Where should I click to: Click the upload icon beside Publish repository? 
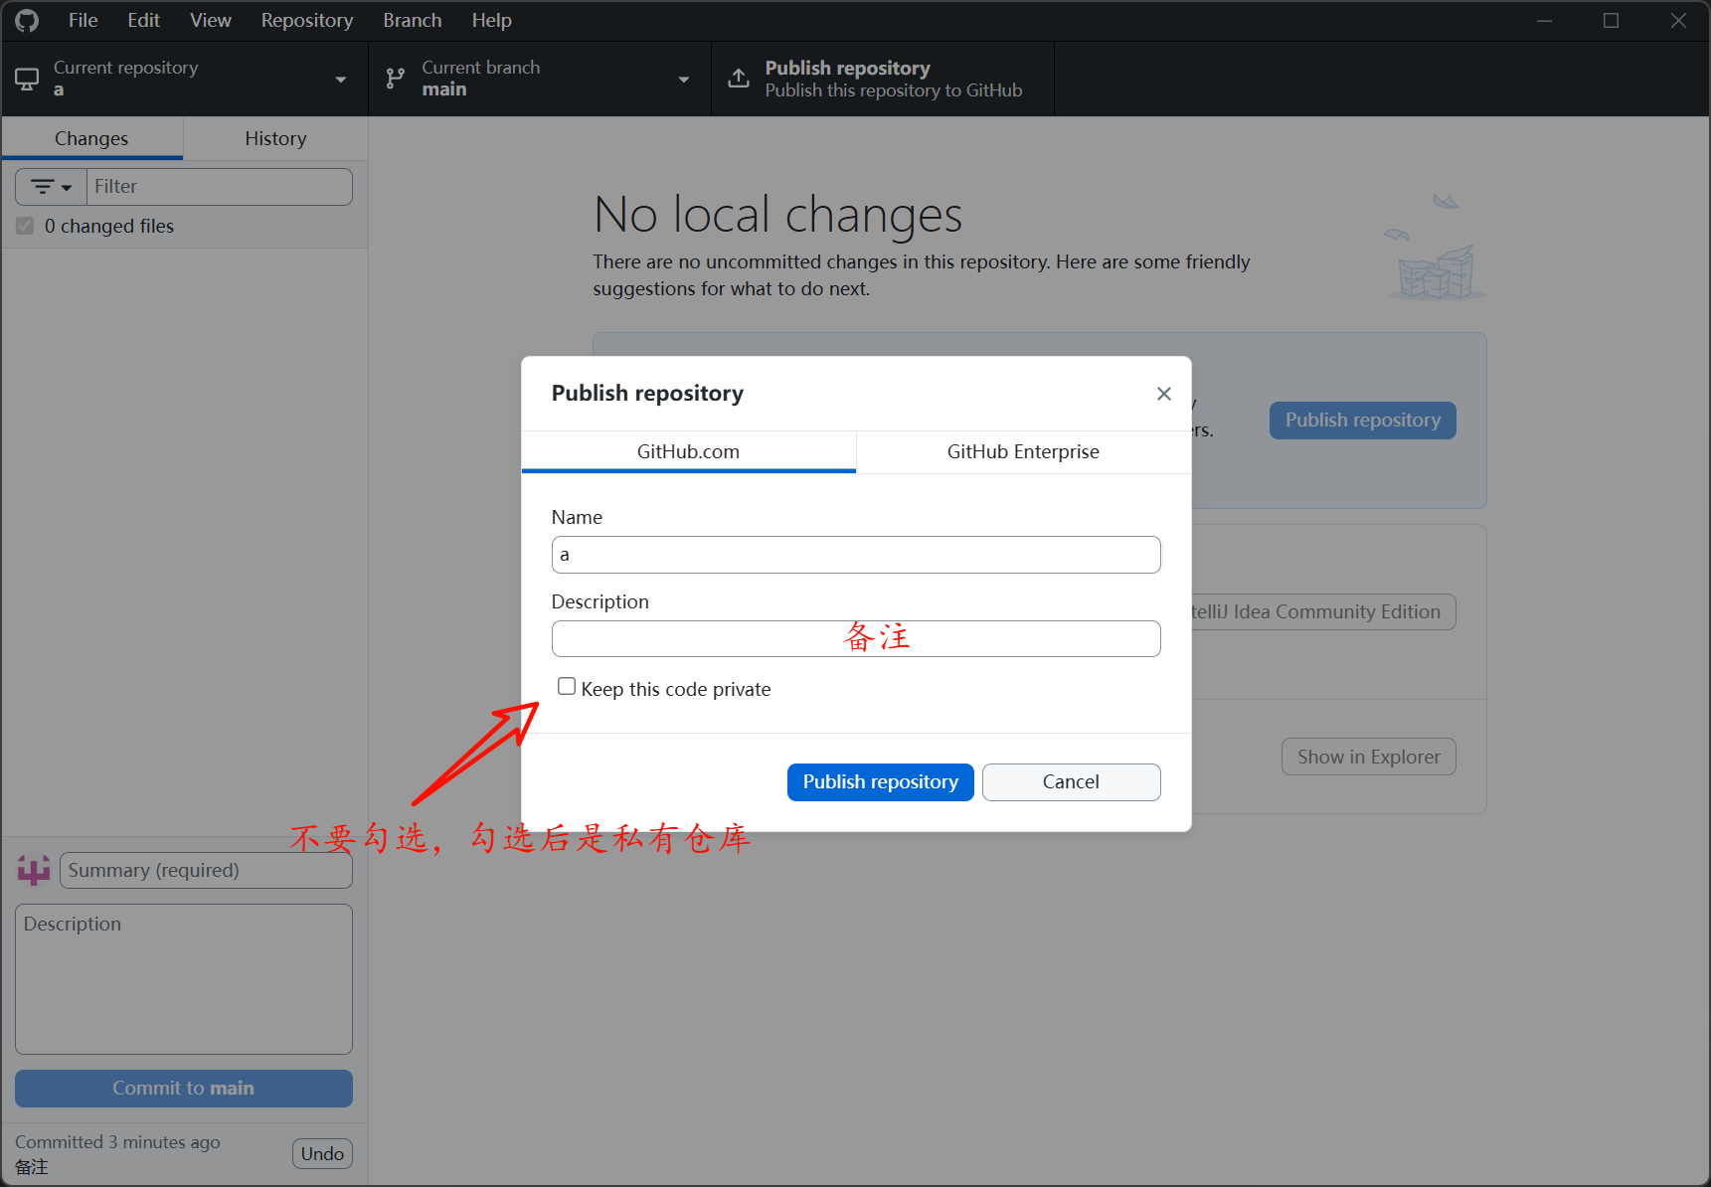[x=739, y=79]
